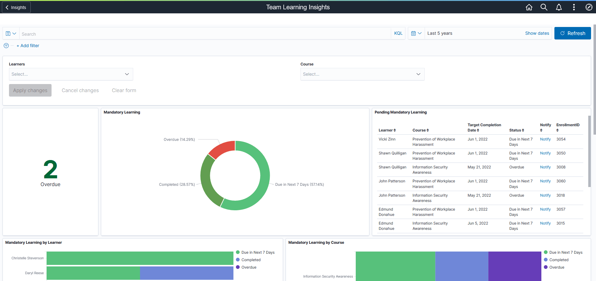
Task: Click the green Due in Next 7 Days legend swatch
Action: [x=238, y=252]
